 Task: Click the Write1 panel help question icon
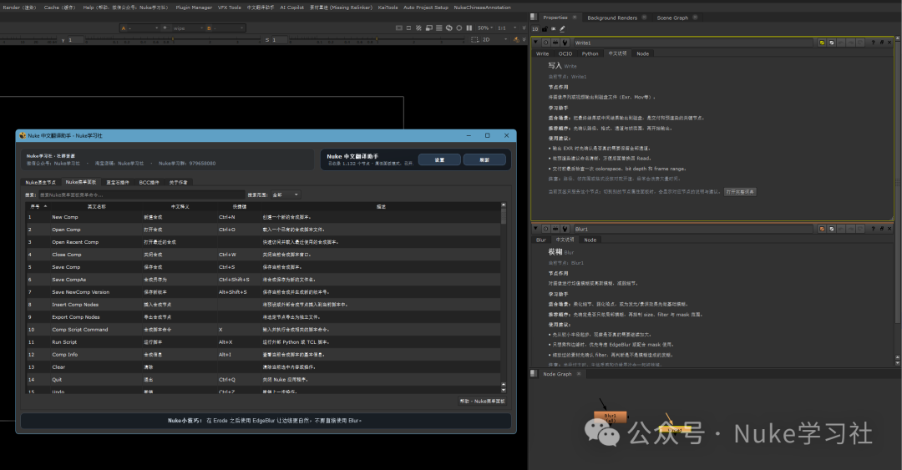873,43
